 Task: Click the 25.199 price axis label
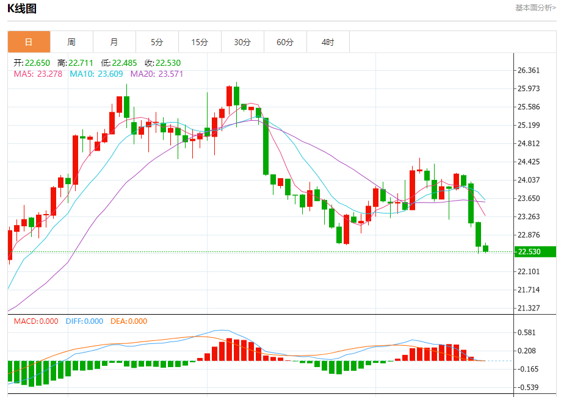(x=529, y=125)
